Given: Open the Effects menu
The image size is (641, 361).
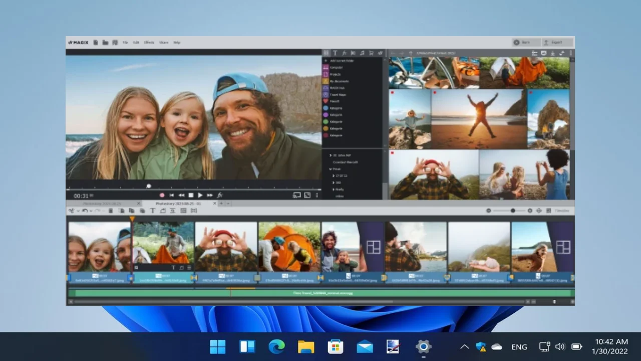Looking at the screenshot, I should pyautogui.click(x=149, y=43).
